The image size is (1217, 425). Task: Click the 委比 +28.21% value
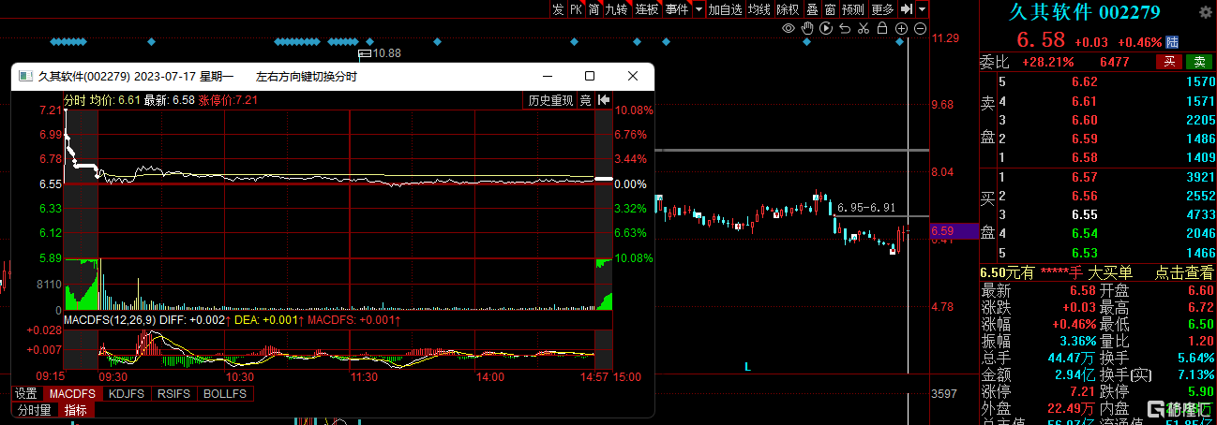[x=1047, y=62]
